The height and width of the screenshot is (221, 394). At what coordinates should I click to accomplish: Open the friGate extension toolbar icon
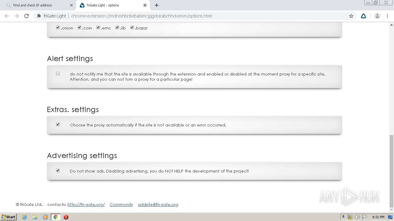(x=364, y=16)
